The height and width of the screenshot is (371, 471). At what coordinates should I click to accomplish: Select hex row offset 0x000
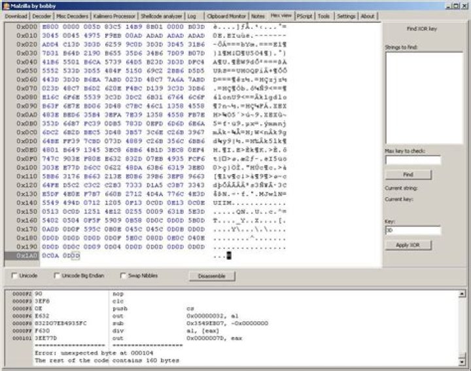27,27
